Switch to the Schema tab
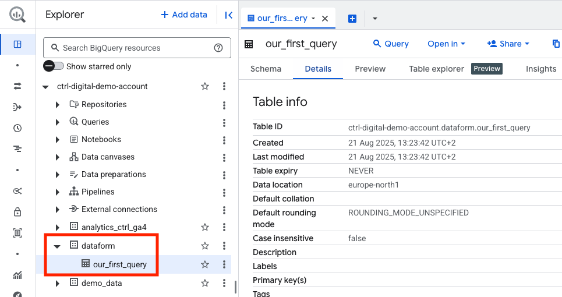The image size is (562, 297). (266, 69)
